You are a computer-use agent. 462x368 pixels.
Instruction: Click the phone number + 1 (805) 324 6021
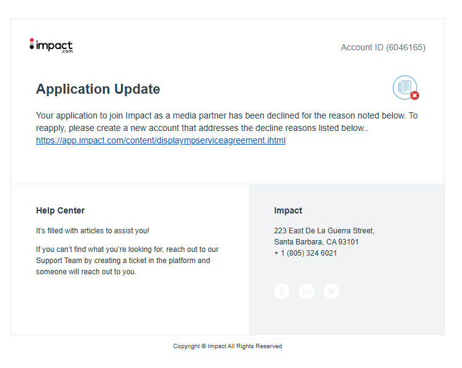coord(305,253)
